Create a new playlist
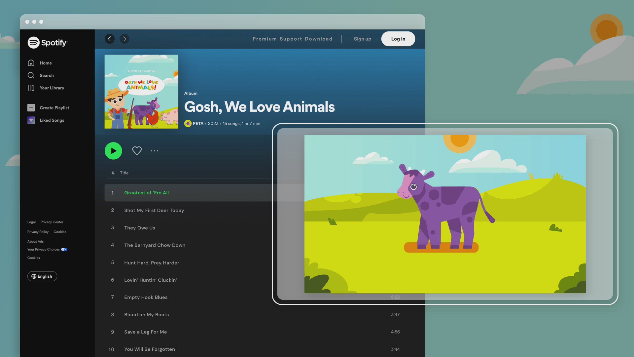This screenshot has width=634, height=357. pyautogui.click(x=54, y=107)
